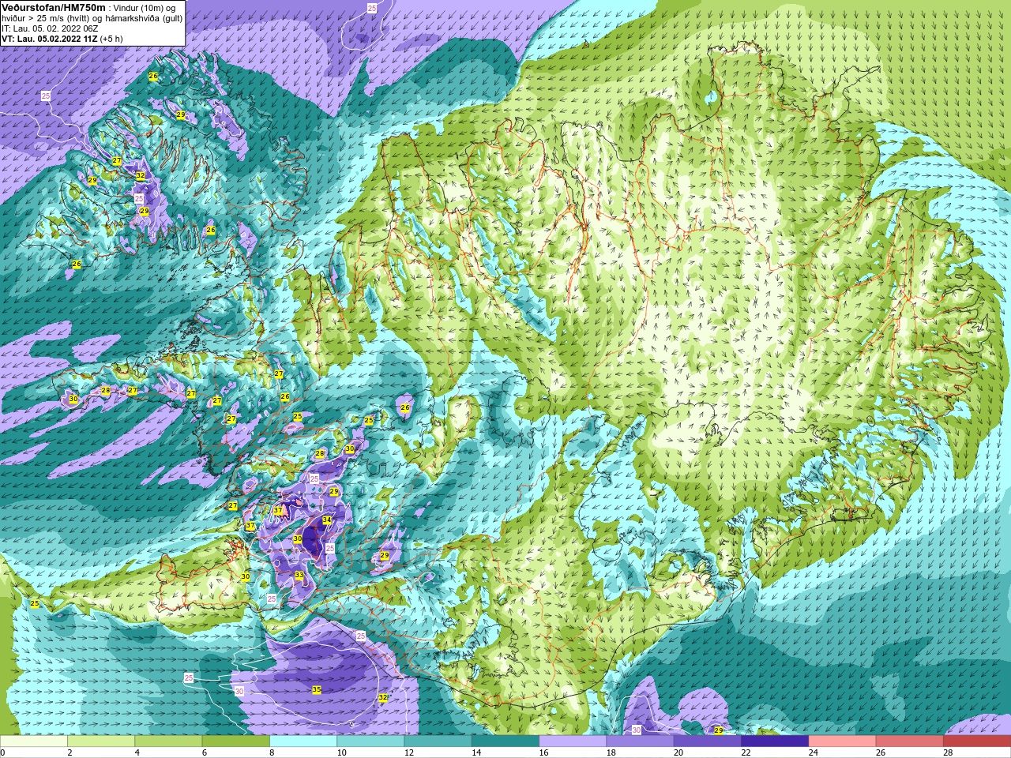Click legend scale value '6'
Image resolution: width=1011 pixels, height=758 pixels.
(205, 752)
